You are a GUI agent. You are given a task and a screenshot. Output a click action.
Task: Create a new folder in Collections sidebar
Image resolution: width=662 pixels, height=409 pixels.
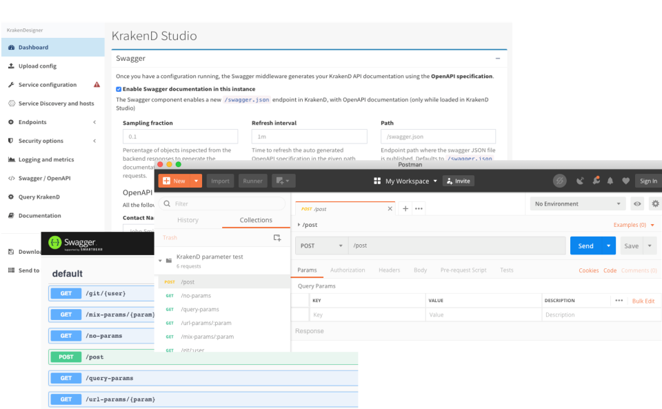tap(277, 237)
